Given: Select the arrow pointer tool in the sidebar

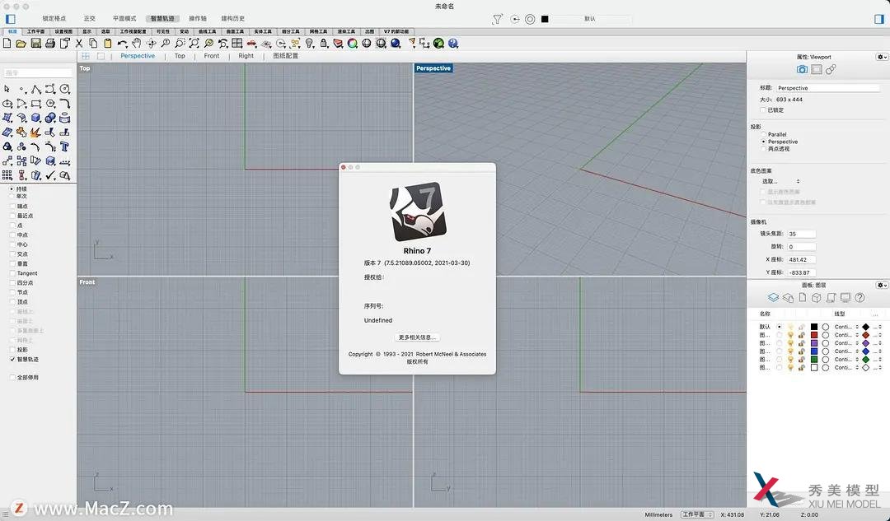Looking at the screenshot, I should 7,89.
